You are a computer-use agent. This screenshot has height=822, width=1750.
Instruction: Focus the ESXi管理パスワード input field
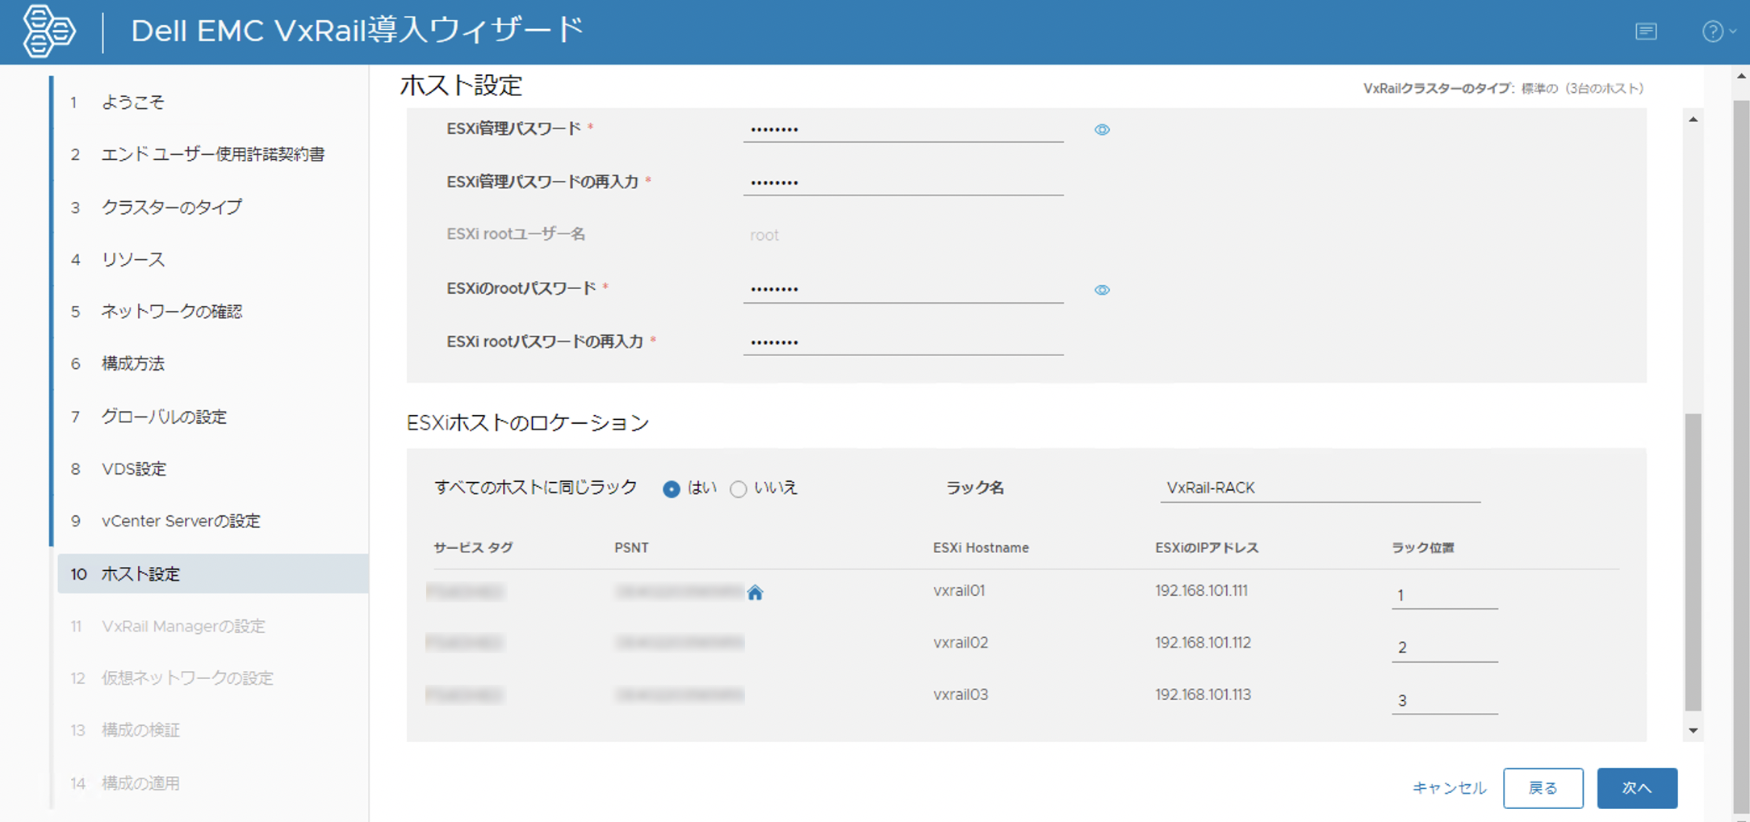point(902,129)
